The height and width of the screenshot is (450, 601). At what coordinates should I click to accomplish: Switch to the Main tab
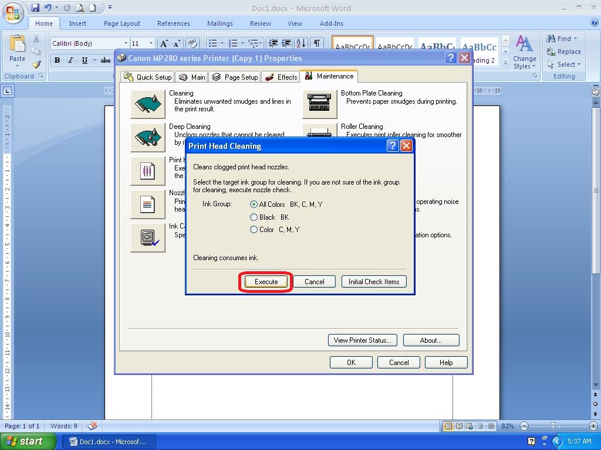tap(192, 77)
